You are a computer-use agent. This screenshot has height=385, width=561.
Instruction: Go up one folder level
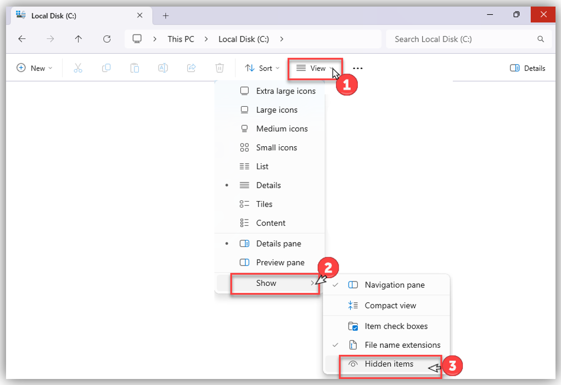click(78, 39)
